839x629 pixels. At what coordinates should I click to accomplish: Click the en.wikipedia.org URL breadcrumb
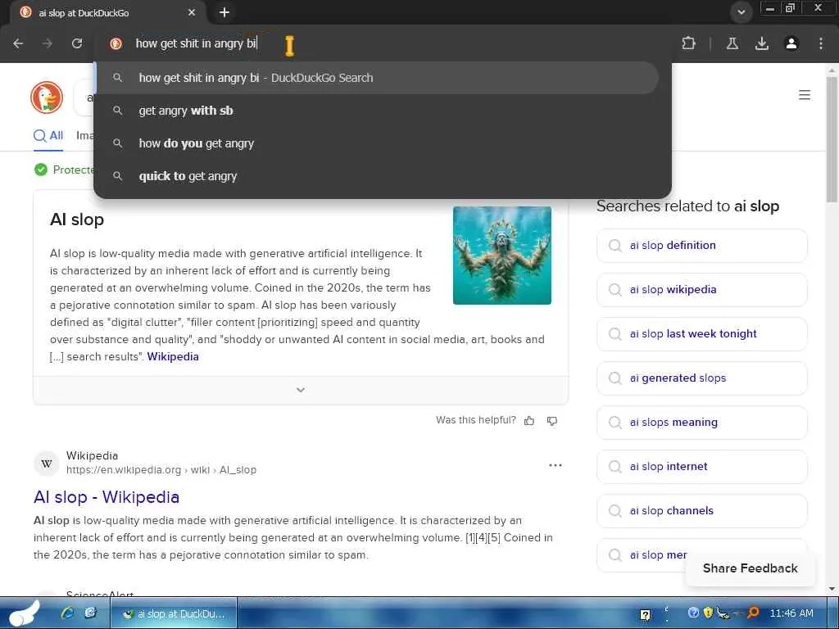[161, 469]
